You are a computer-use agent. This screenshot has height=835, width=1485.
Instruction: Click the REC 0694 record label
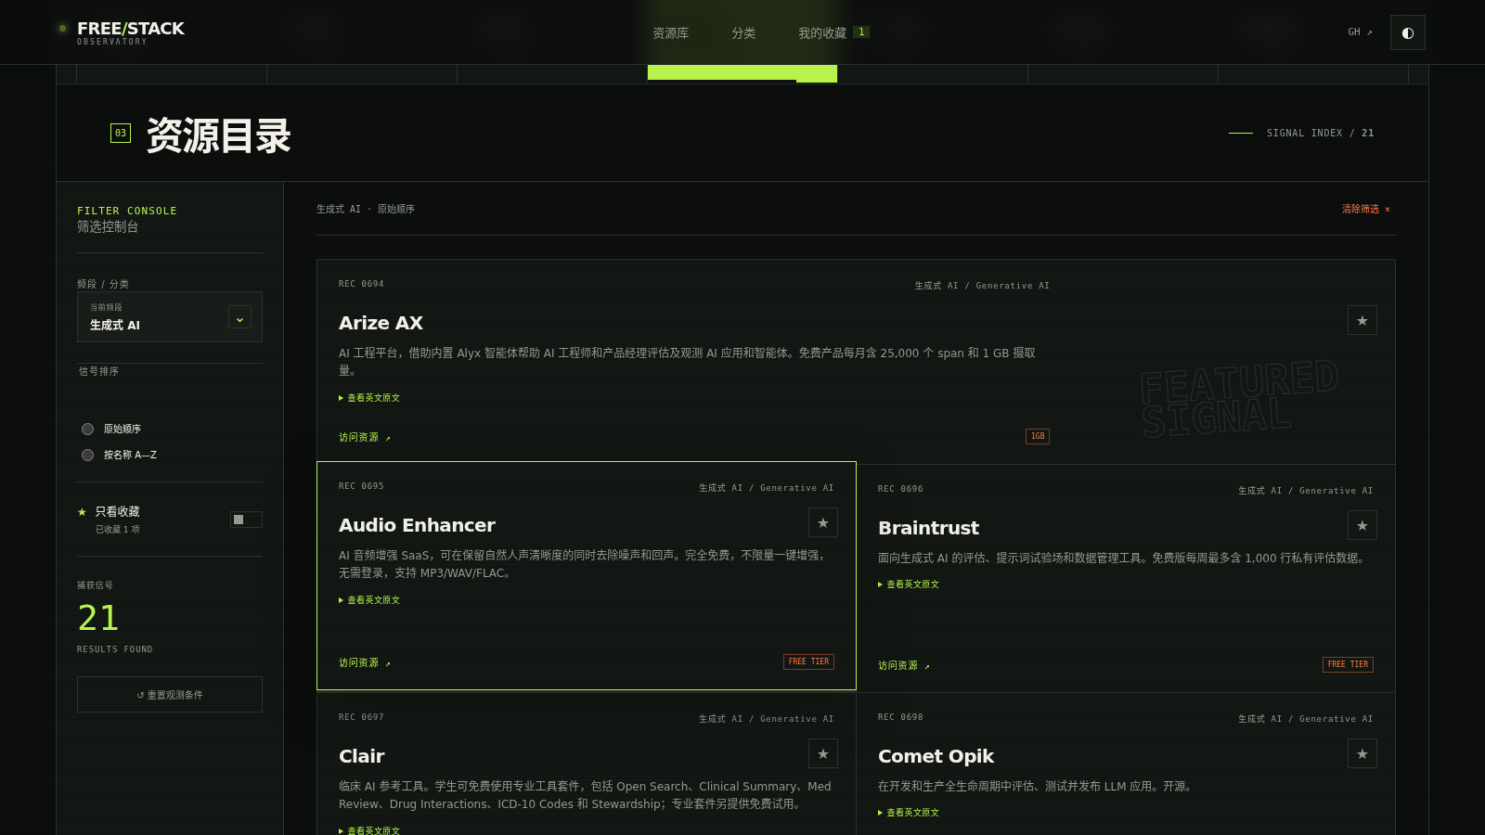361,284
